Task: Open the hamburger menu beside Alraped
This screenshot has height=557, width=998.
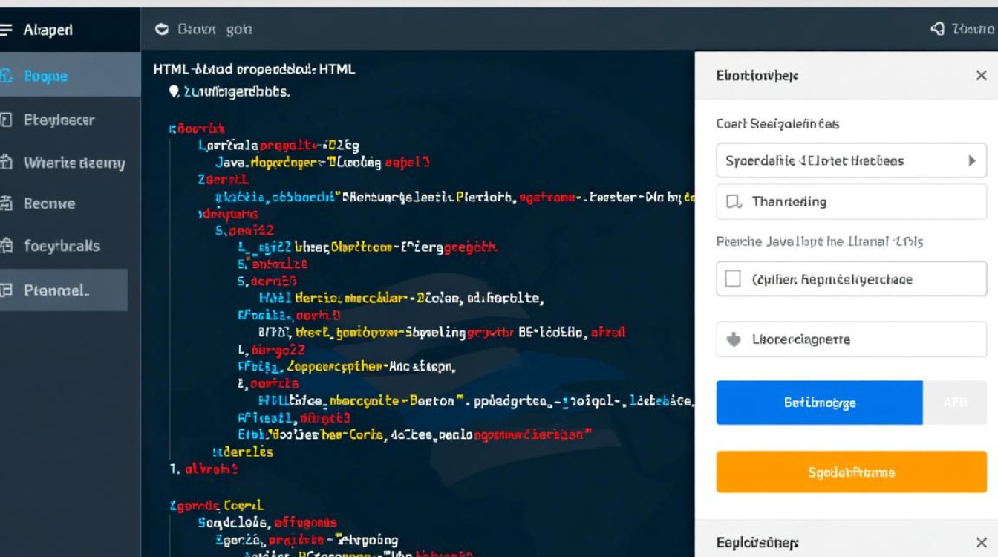Action: [x=7, y=30]
